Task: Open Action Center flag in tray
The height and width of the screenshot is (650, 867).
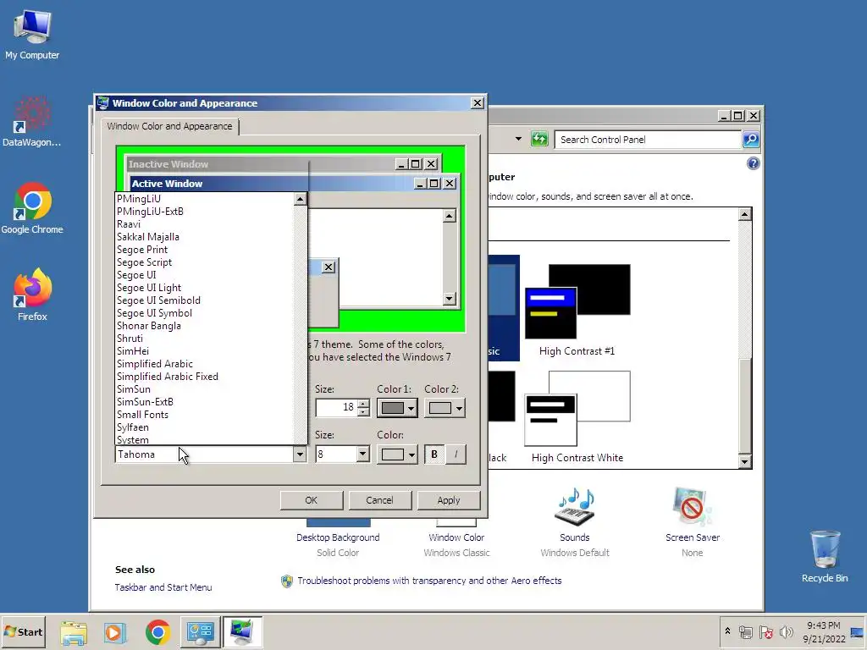Action: tap(765, 631)
